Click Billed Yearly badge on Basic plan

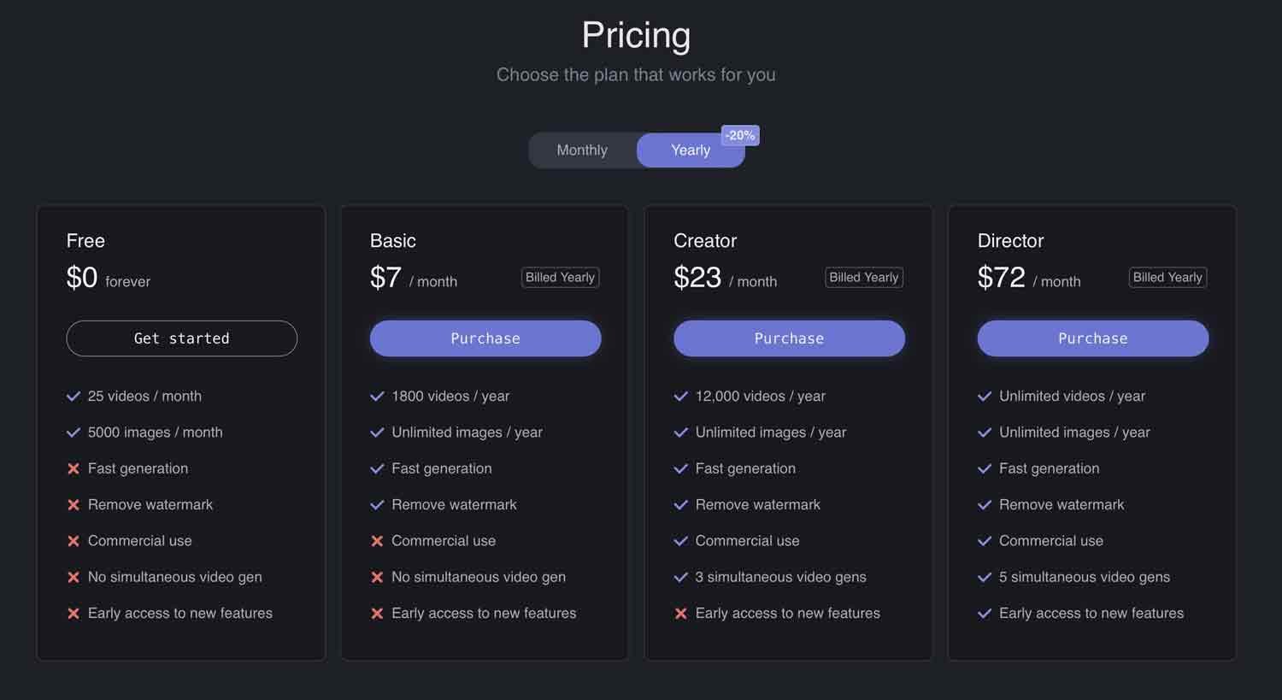pos(560,278)
